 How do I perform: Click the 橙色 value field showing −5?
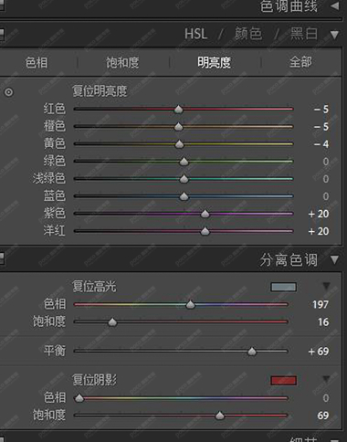(321, 126)
